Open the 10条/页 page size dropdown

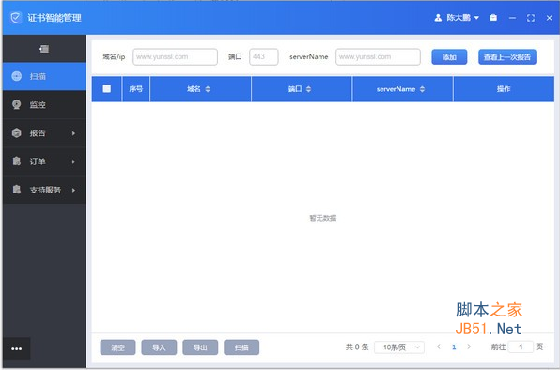399,347
